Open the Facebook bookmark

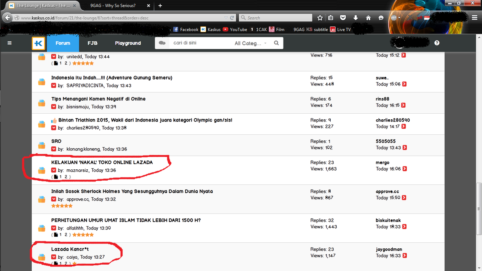[x=186, y=29]
